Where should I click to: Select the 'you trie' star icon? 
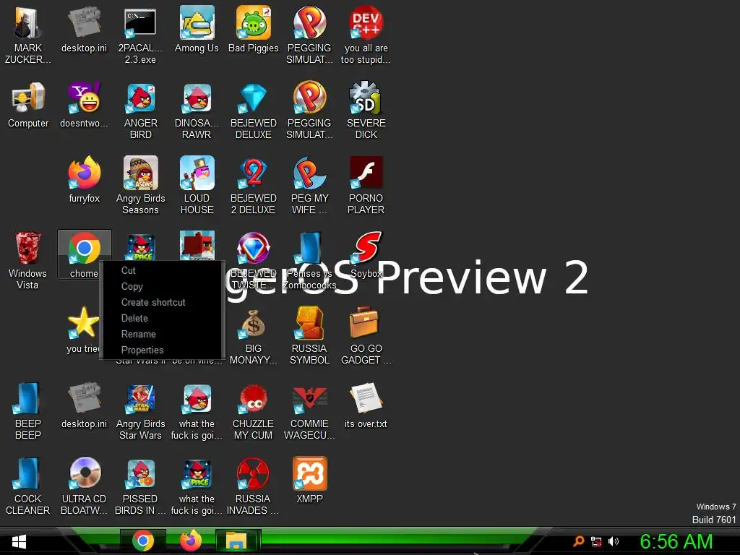[x=84, y=330]
